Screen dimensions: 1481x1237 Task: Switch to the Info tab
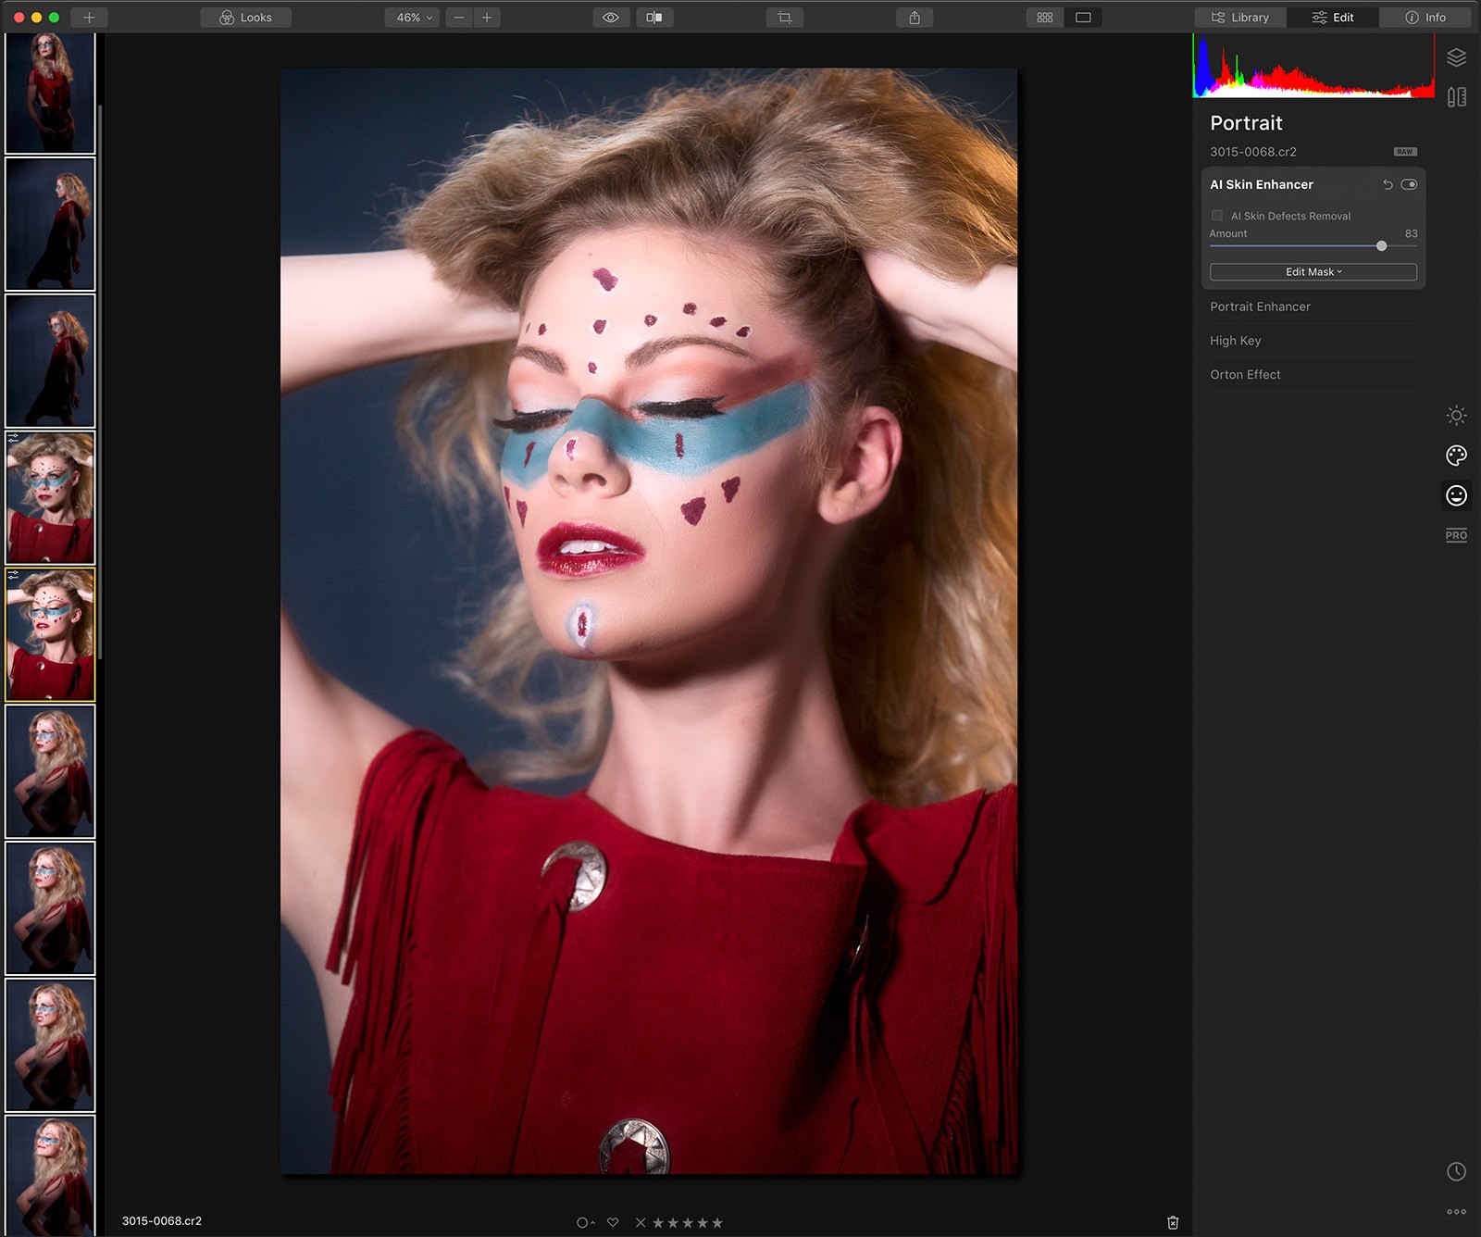pyautogui.click(x=1425, y=18)
